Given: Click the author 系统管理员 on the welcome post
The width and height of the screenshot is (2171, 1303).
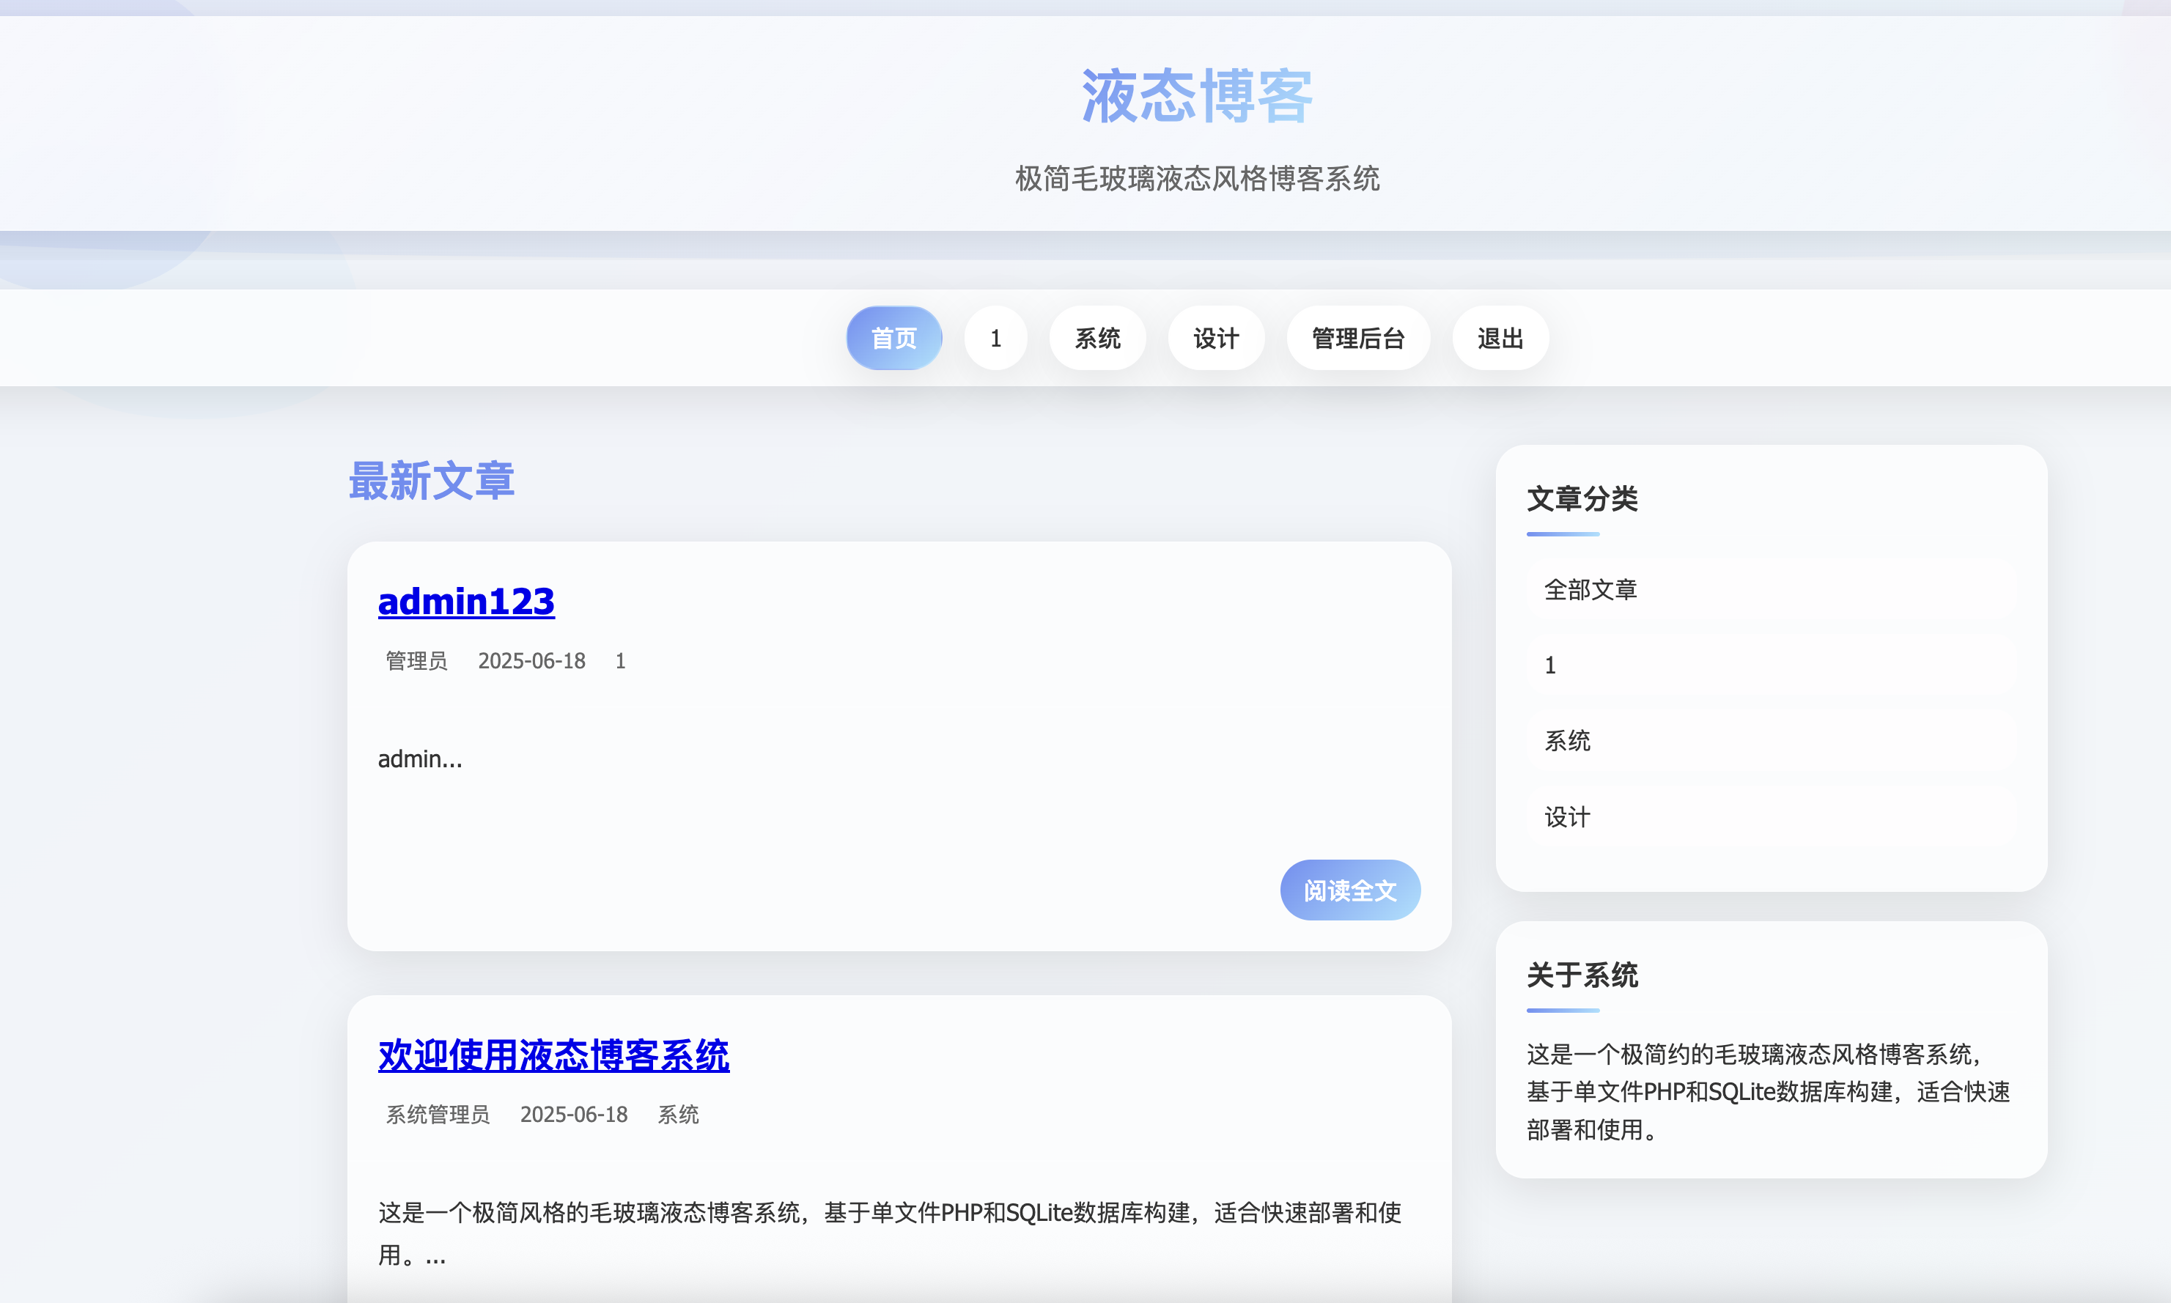Looking at the screenshot, I should point(437,1114).
